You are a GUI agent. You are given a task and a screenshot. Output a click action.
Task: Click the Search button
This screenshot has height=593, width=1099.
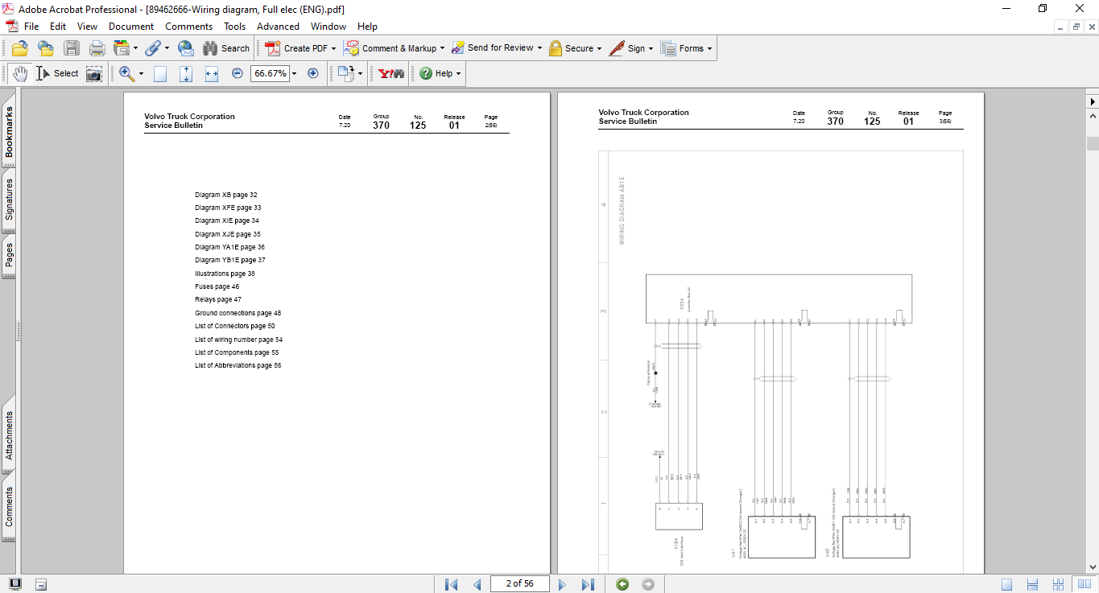point(226,48)
